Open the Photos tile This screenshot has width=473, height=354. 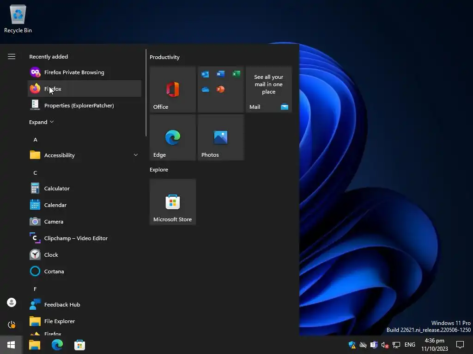click(220, 137)
